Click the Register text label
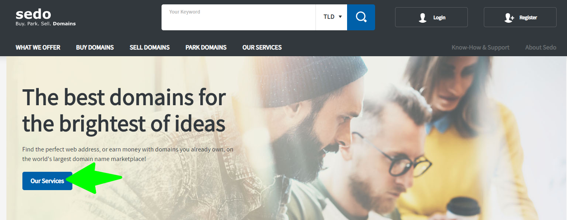This screenshot has width=567, height=220. pyautogui.click(x=528, y=18)
